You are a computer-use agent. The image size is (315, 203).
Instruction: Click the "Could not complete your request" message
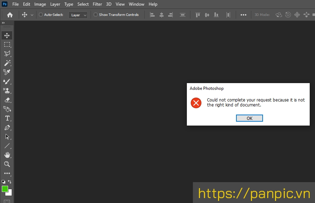[256, 103]
